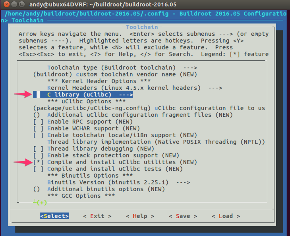Edit custom toolchain vendor name entry
This screenshot has width=290, height=236.
pos(115,74)
